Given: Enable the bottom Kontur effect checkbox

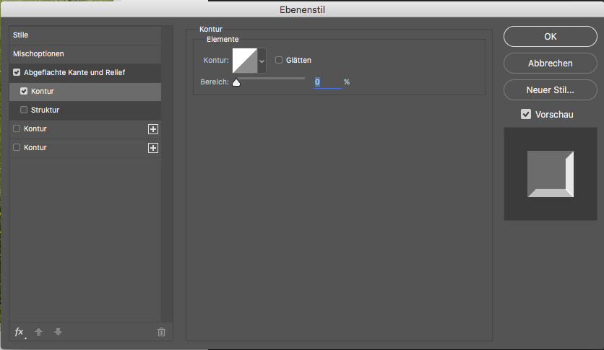Looking at the screenshot, I should tap(17, 148).
